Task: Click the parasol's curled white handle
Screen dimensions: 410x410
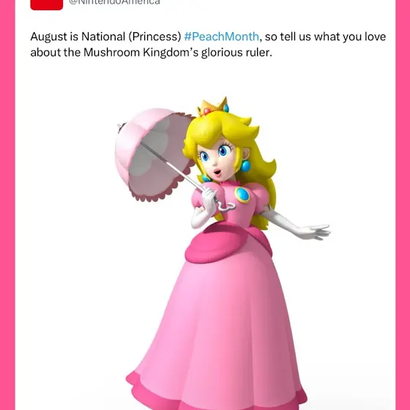Action: point(225,206)
